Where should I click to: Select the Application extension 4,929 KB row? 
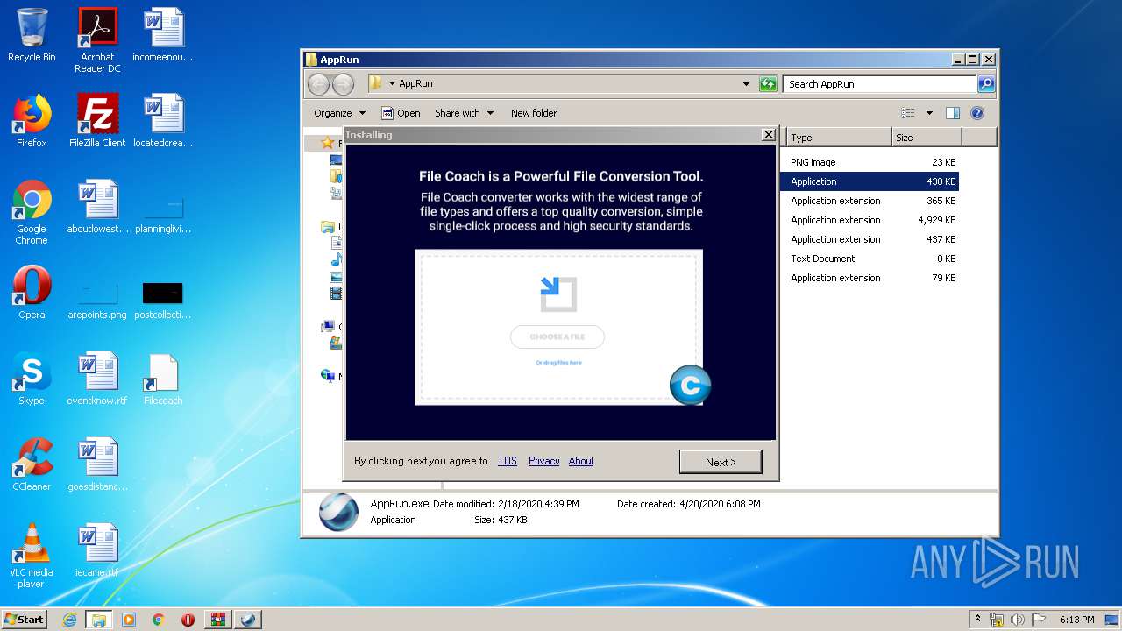tap(870, 220)
